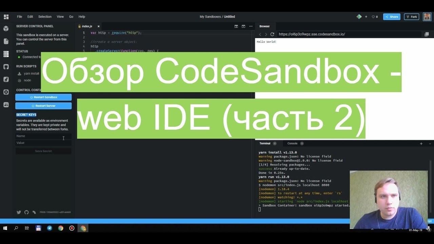Viewport: 434px width, 244px height.
Task: Open Windows taskbar search
Action: tap(16, 228)
